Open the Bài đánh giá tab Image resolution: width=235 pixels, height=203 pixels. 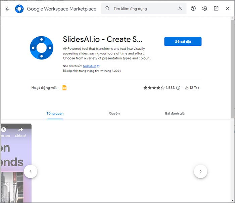click(175, 113)
